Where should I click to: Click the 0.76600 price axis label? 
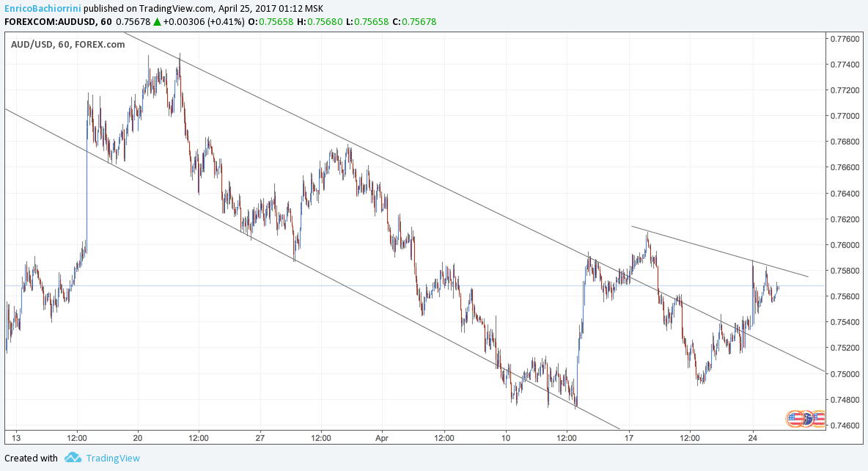click(845, 167)
